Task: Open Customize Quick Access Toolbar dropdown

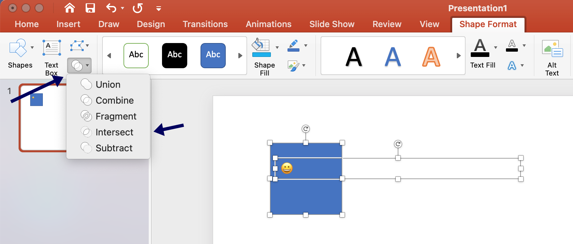Action: [159, 9]
